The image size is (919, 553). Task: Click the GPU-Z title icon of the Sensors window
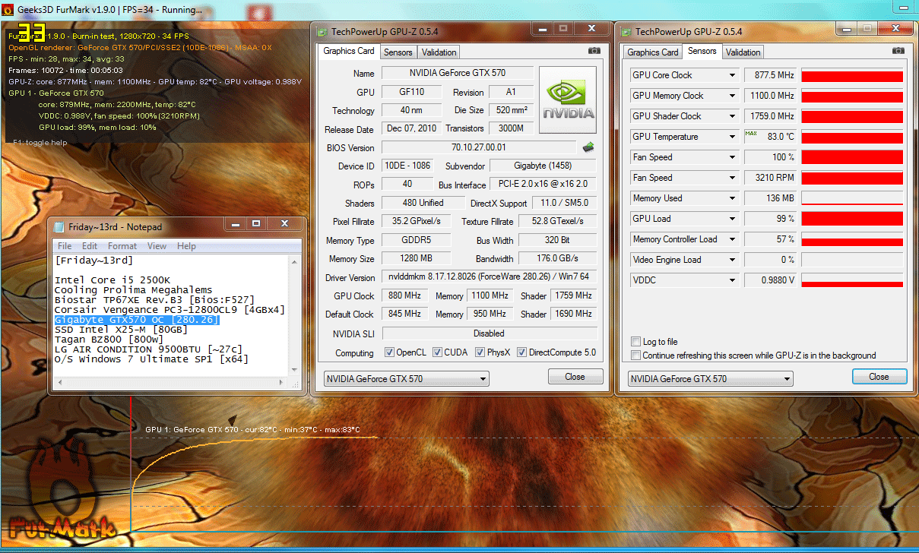[626, 31]
